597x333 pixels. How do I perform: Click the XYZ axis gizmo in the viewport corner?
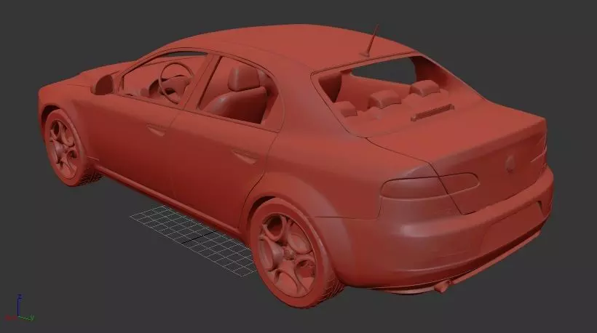pos(19,309)
